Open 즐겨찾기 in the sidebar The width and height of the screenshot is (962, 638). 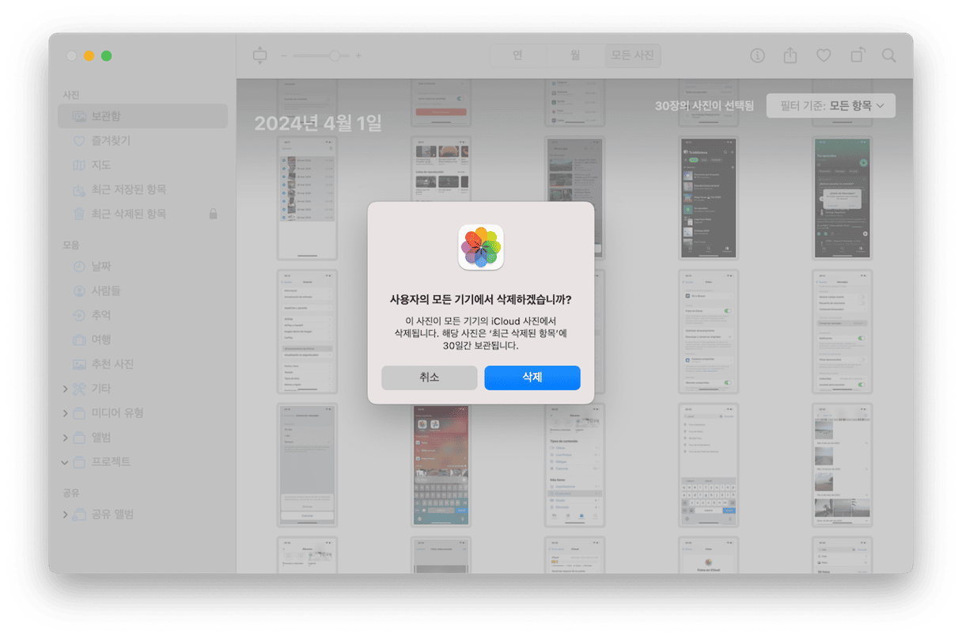(x=110, y=141)
